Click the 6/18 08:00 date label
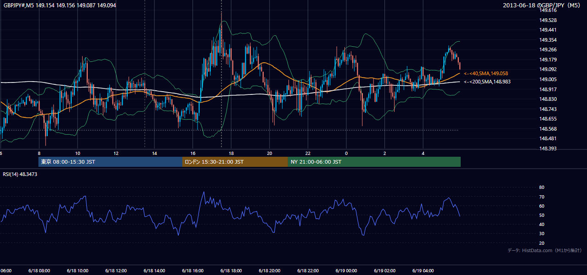Image resolution: width=587 pixels, height=275 pixels. tap(39, 271)
